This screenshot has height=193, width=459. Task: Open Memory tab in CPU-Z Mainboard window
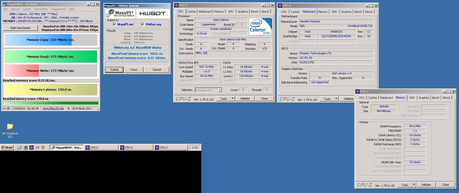[323, 12]
